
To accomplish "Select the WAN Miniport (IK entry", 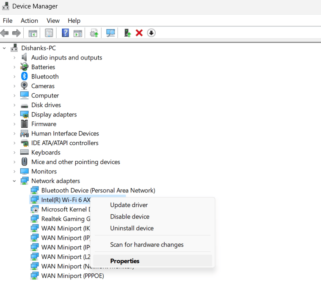I will coord(66,228).
